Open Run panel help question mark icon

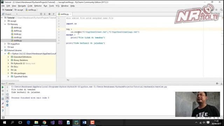(3, 111)
